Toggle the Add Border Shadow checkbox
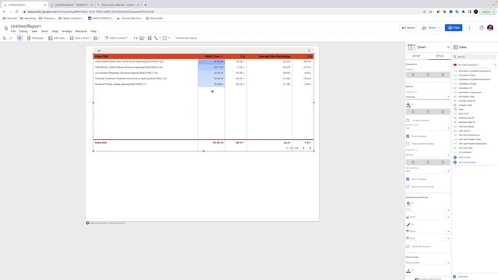This screenshot has width=498, height=280. pyautogui.click(x=408, y=247)
